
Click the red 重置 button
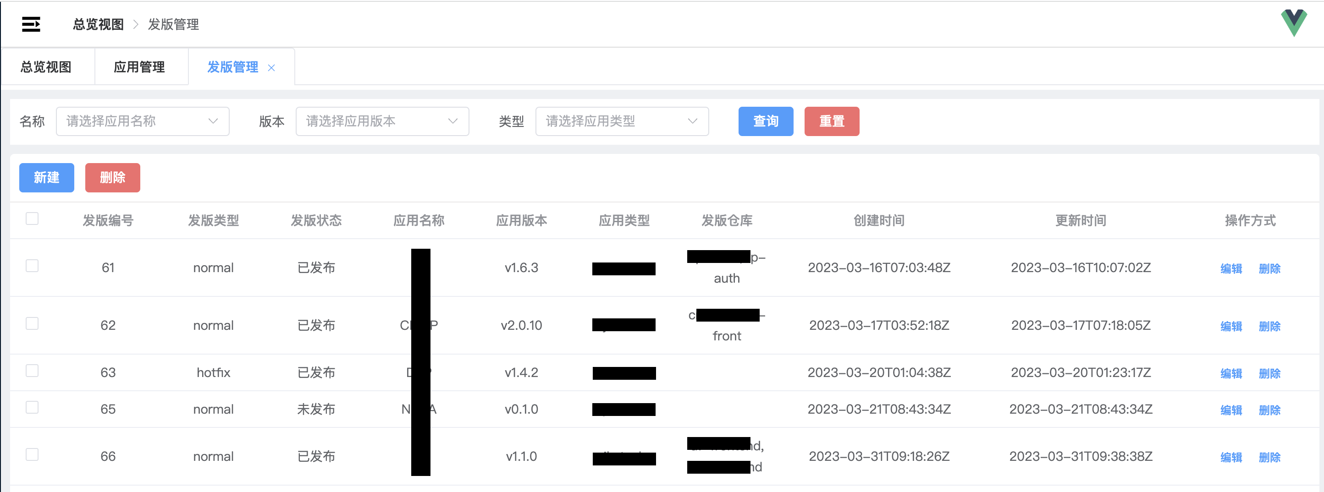832,121
